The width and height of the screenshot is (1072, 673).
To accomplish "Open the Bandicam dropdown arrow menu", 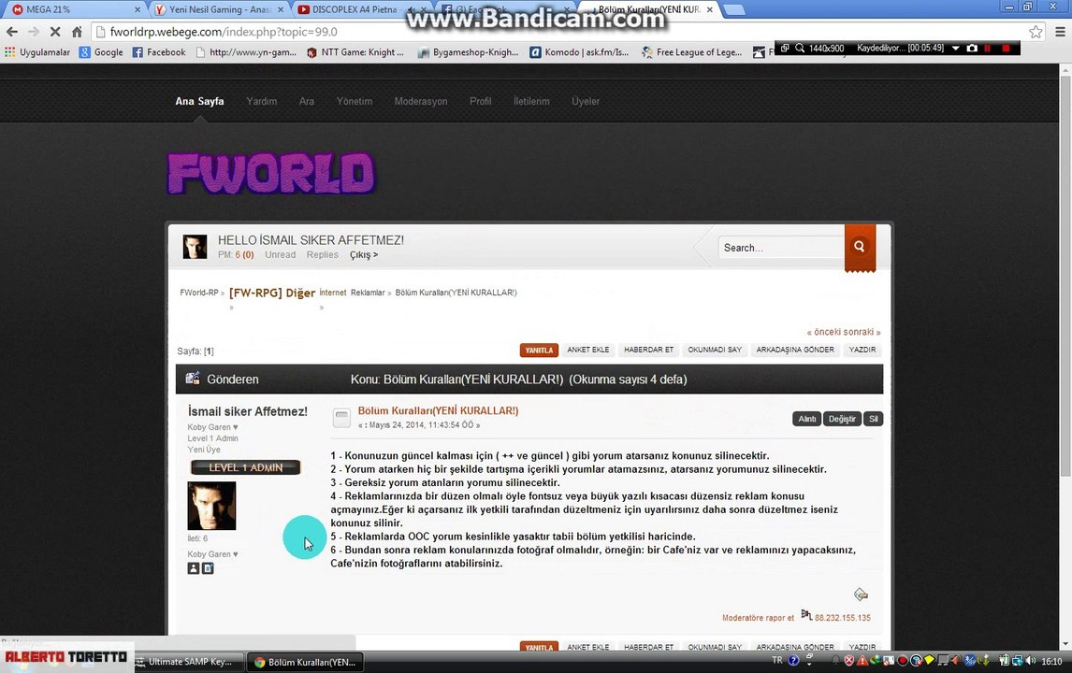I will click(955, 48).
